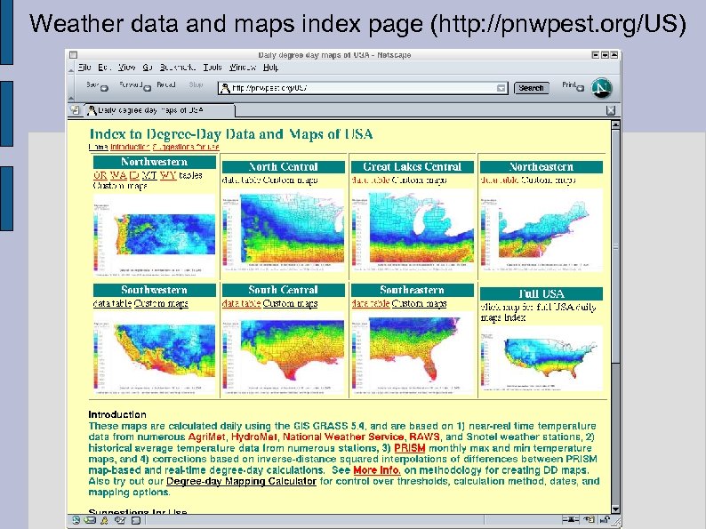The height and width of the screenshot is (529, 706).
Task: Open the Bookmarks menu
Action: 178,67
